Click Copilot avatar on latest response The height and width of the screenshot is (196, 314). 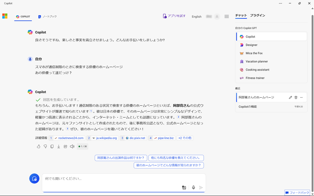click(30, 92)
